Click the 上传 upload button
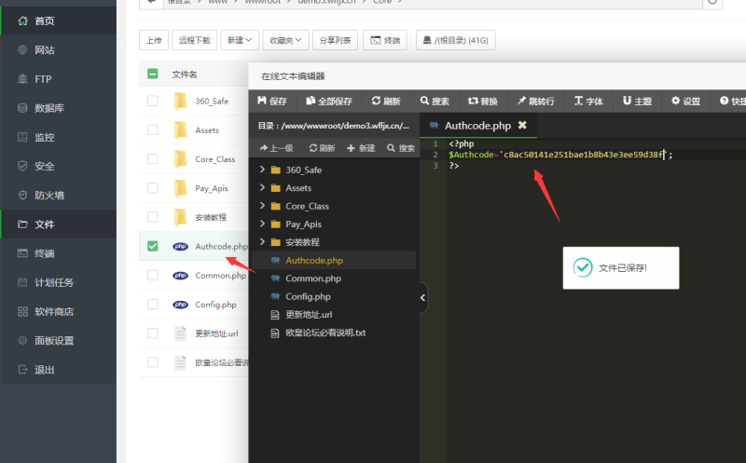Screen dimensions: 746x463 point(154,40)
